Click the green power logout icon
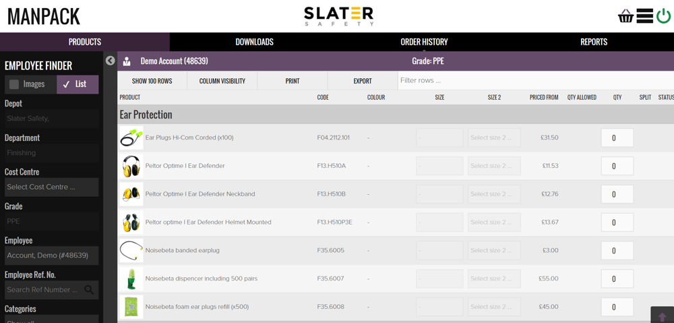The width and height of the screenshot is (674, 323). pos(664,16)
